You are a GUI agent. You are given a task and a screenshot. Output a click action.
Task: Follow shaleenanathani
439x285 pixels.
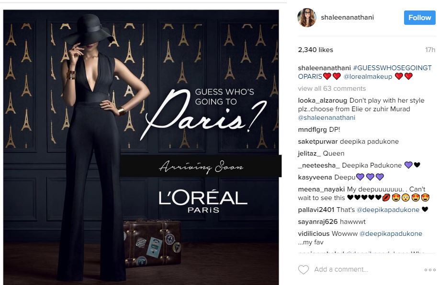[x=420, y=18]
